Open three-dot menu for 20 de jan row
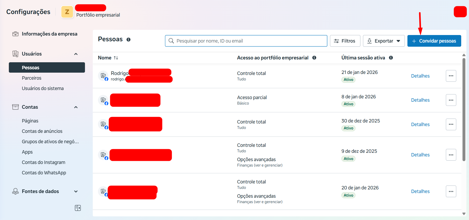This screenshot has width=469, height=220. pyautogui.click(x=451, y=191)
